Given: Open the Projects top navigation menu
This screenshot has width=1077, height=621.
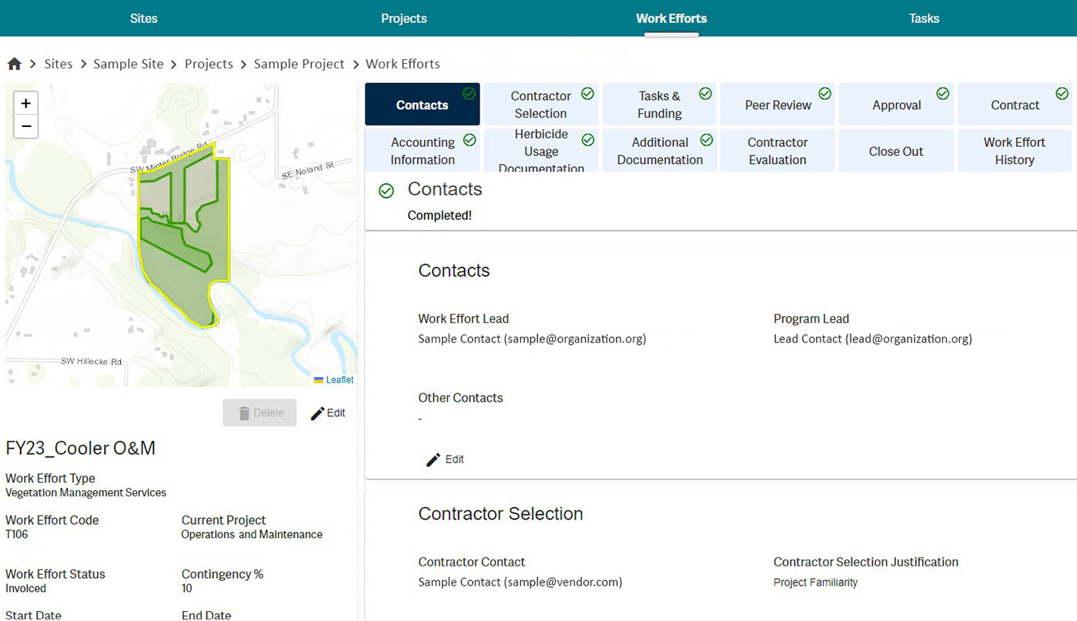Looking at the screenshot, I should [x=403, y=18].
